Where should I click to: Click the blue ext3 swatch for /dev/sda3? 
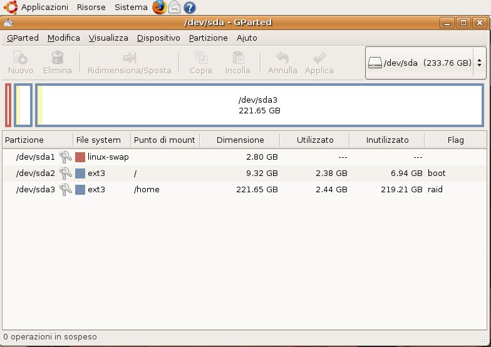tap(80, 189)
